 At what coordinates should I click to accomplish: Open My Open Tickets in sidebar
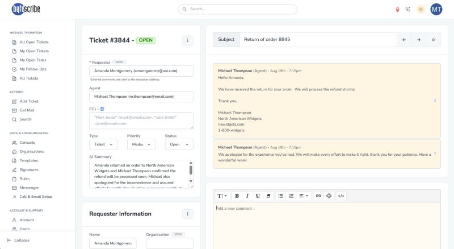34,51
